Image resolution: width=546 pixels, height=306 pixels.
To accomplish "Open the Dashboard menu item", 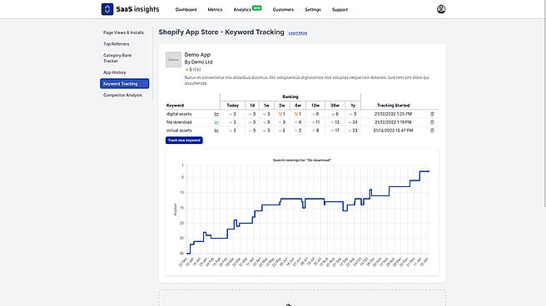I will click(x=186, y=10).
